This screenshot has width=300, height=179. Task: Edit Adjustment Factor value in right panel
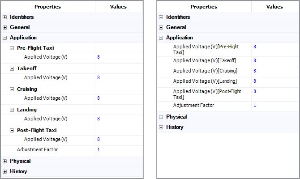(x=274, y=105)
